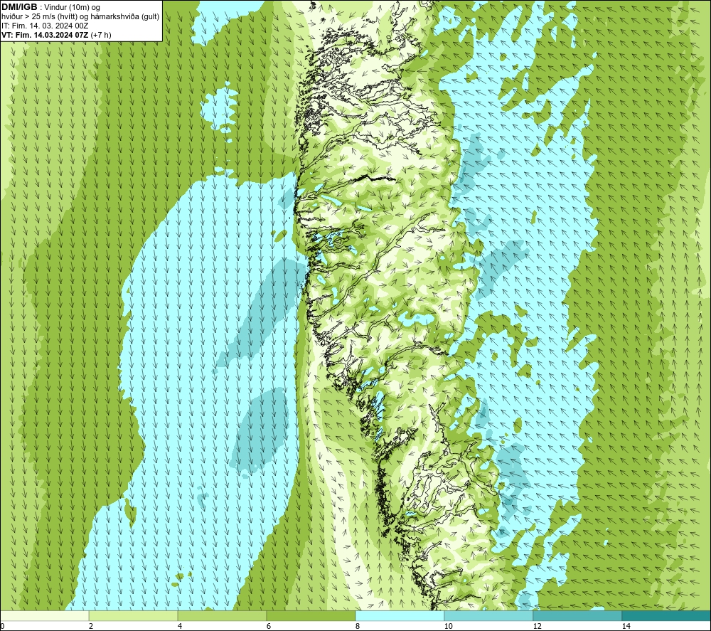The height and width of the screenshot is (631, 711).
Task: Click the '14' scale label
Action: (626, 626)
